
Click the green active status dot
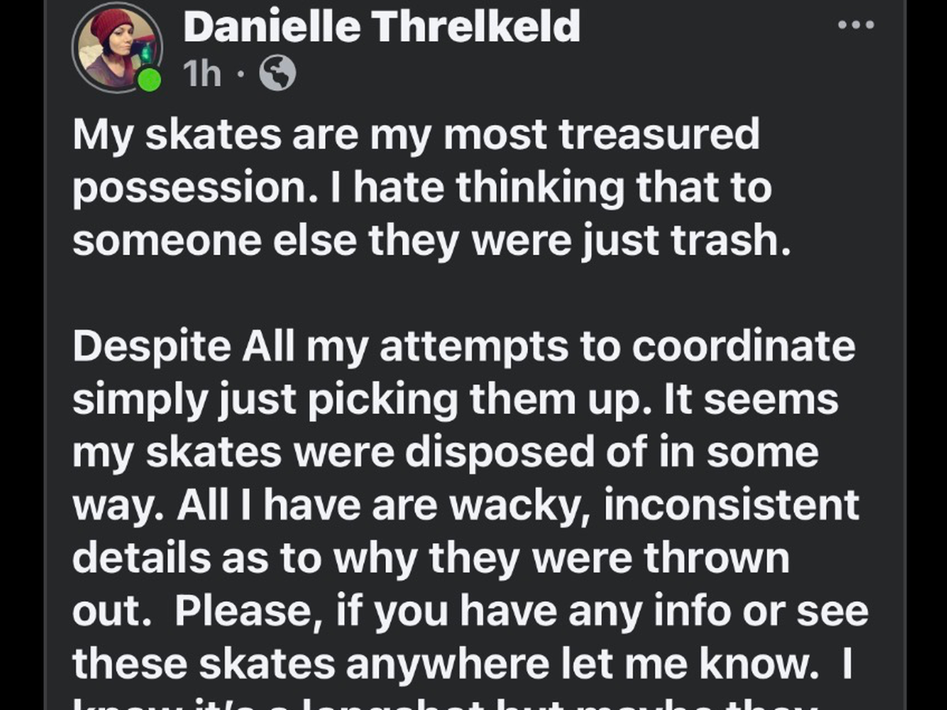tap(148, 80)
